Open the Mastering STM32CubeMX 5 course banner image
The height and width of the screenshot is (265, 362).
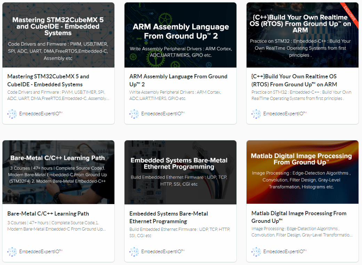[58, 35]
